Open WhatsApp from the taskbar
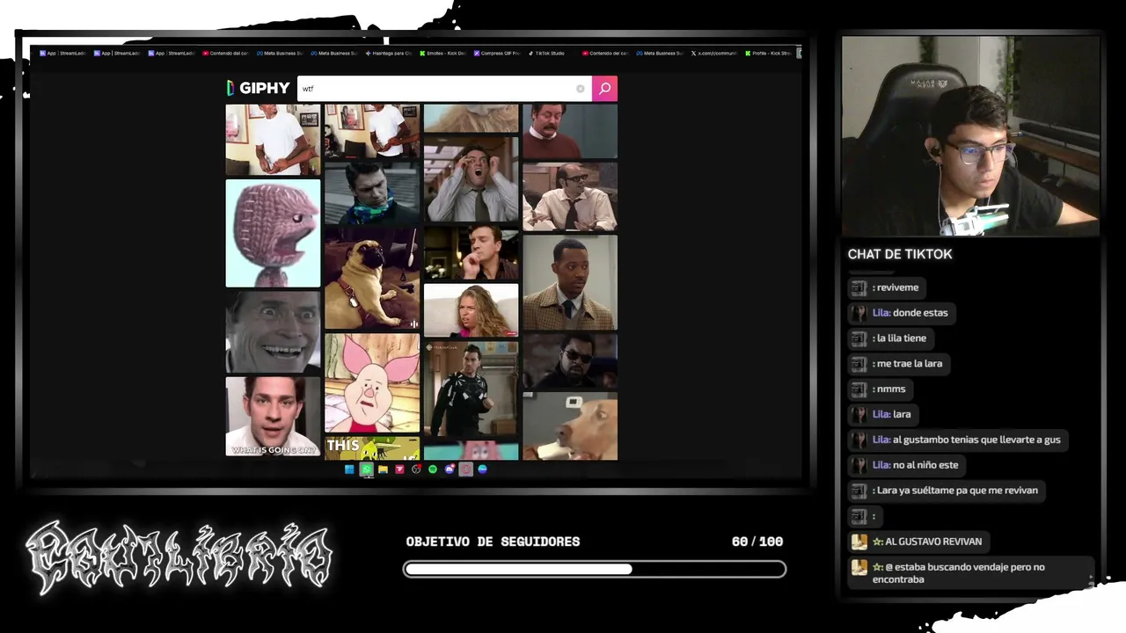This screenshot has width=1126, height=633. click(x=366, y=469)
